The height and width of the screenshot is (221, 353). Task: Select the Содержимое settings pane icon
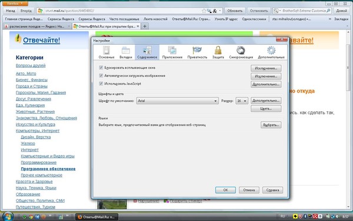tap(147, 50)
